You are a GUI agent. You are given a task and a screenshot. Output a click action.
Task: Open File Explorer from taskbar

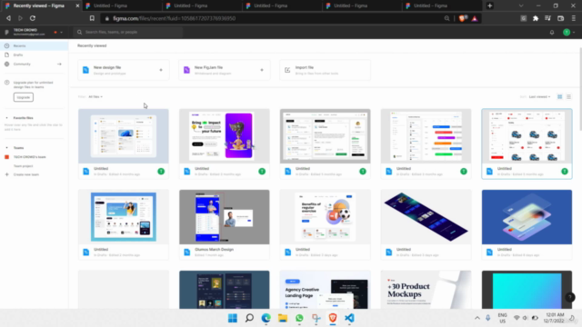pyautogui.click(x=283, y=318)
